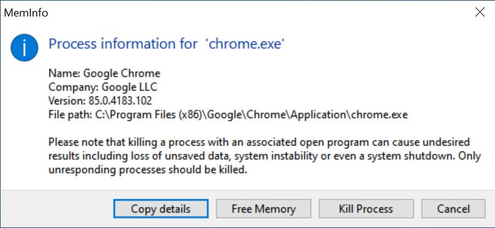Click the 'Name:' label

pyautogui.click(x=64, y=73)
